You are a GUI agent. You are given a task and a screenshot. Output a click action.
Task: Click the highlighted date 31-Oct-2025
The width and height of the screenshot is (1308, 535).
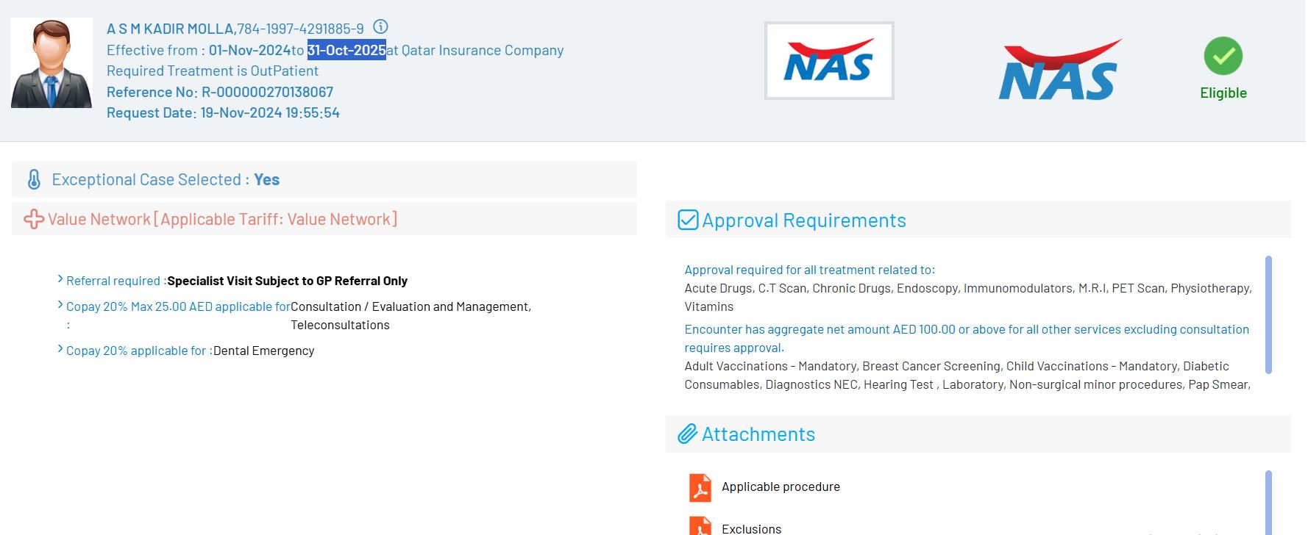click(346, 50)
